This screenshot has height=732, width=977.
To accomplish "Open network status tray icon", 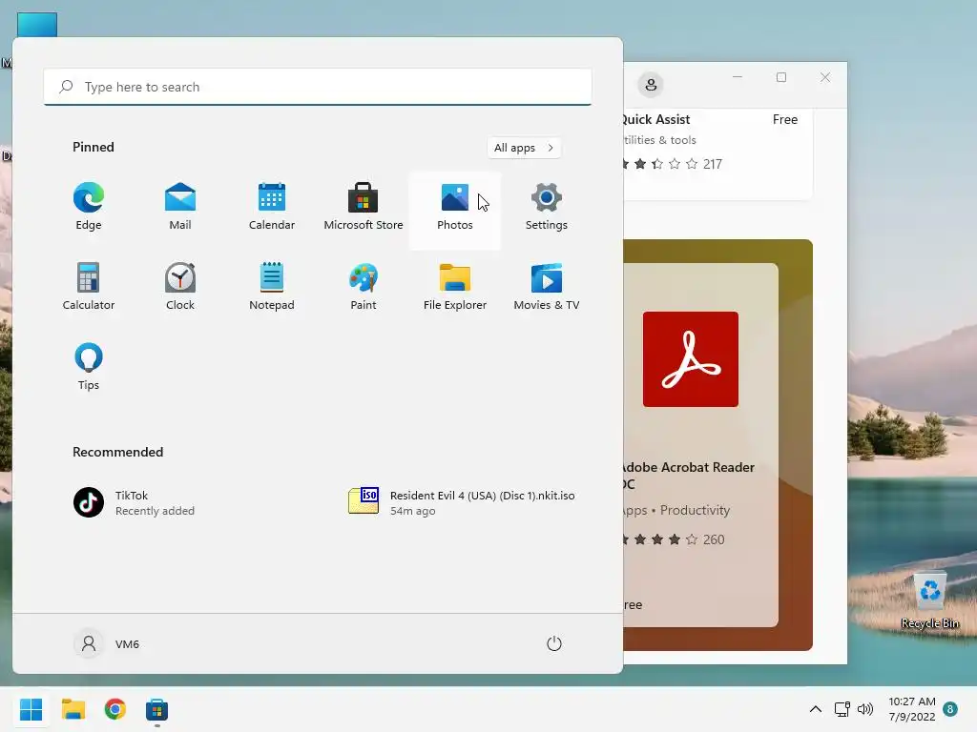I will click(842, 709).
